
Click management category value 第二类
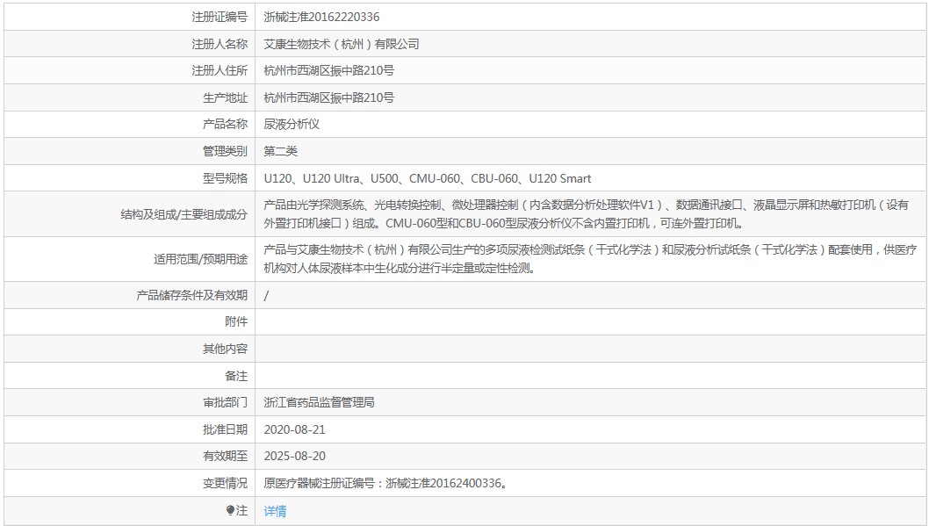point(280,151)
